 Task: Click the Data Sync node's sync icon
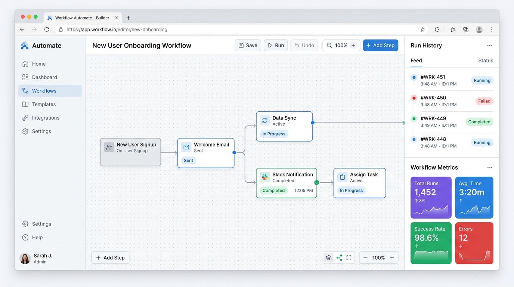pos(265,120)
